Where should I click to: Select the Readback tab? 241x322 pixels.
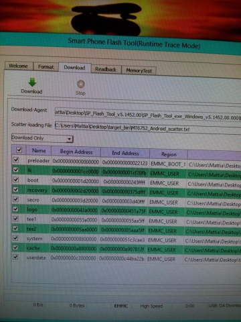point(106,69)
